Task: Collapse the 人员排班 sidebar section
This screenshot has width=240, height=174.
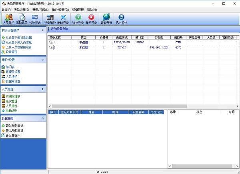Action: tap(43, 89)
